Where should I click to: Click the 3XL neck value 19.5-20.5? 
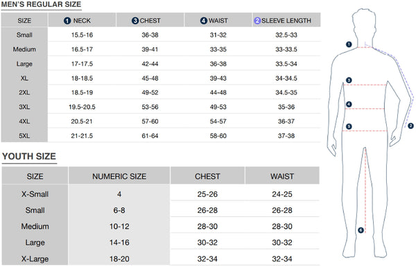coord(82,107)
